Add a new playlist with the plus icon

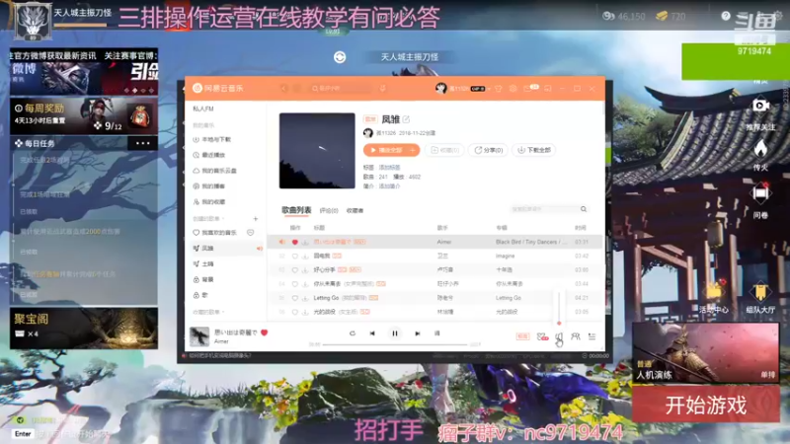(x=256, y=219)
